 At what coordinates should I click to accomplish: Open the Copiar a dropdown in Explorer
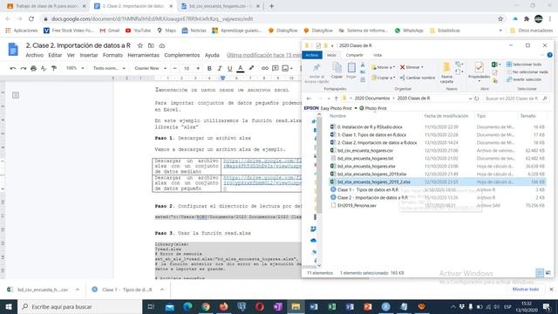pyautogui.click(x=383, y=78)
